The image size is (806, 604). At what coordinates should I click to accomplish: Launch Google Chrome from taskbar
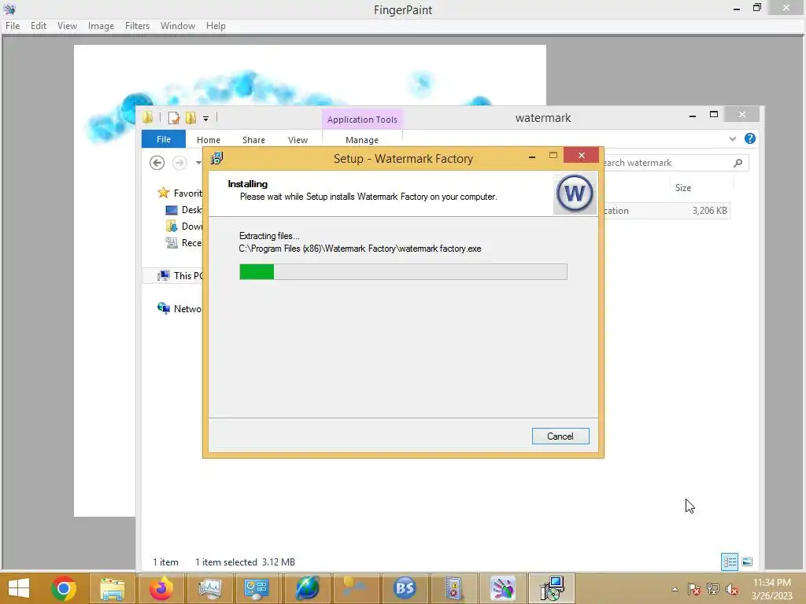[x=64, y=588]
